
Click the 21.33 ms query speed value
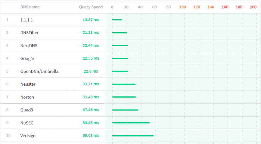[x=91, y=33]
